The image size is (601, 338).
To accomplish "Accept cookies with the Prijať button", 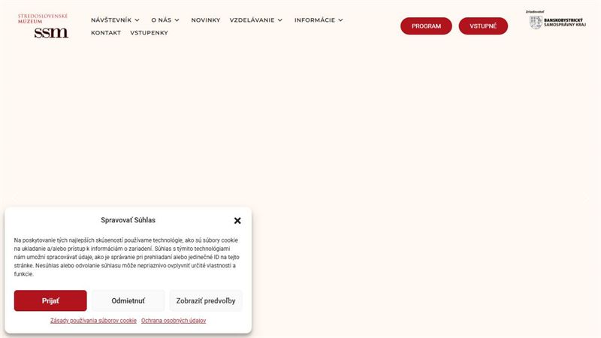I will [x=50, y=301].
